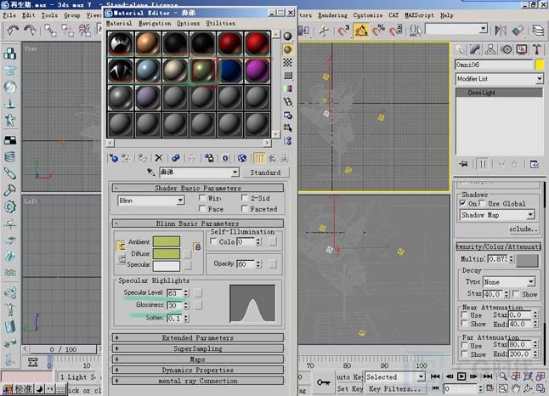Screen dimensions: 549x396
Task: Select the purple sphere material slot
Action: [x=258, y=71]
